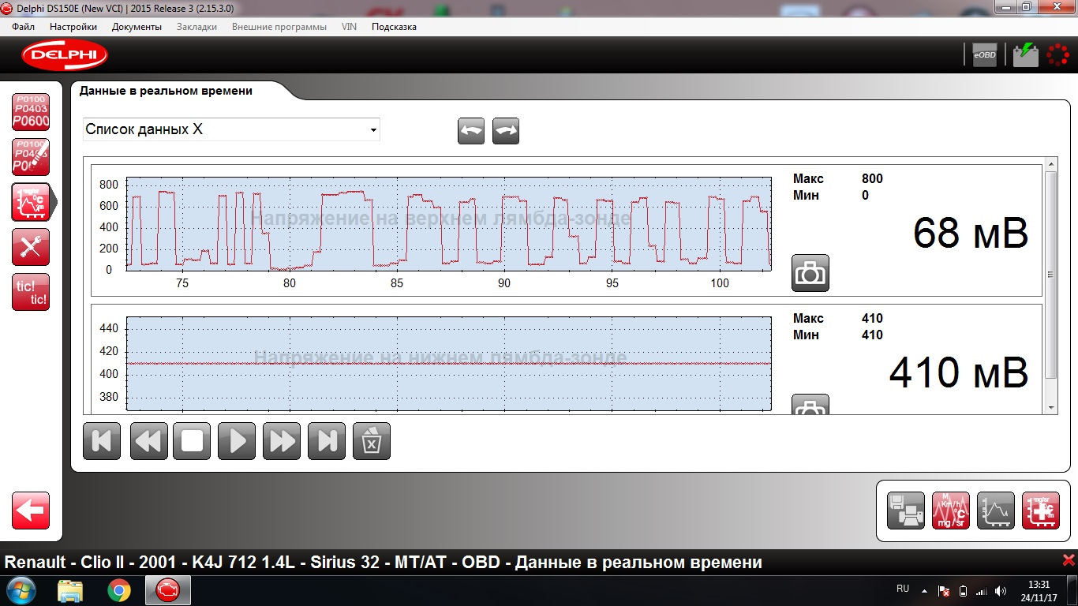1078x606 pixels.
Task: Click the Макс label in lower graph panel
Action: tap(808, 318)
